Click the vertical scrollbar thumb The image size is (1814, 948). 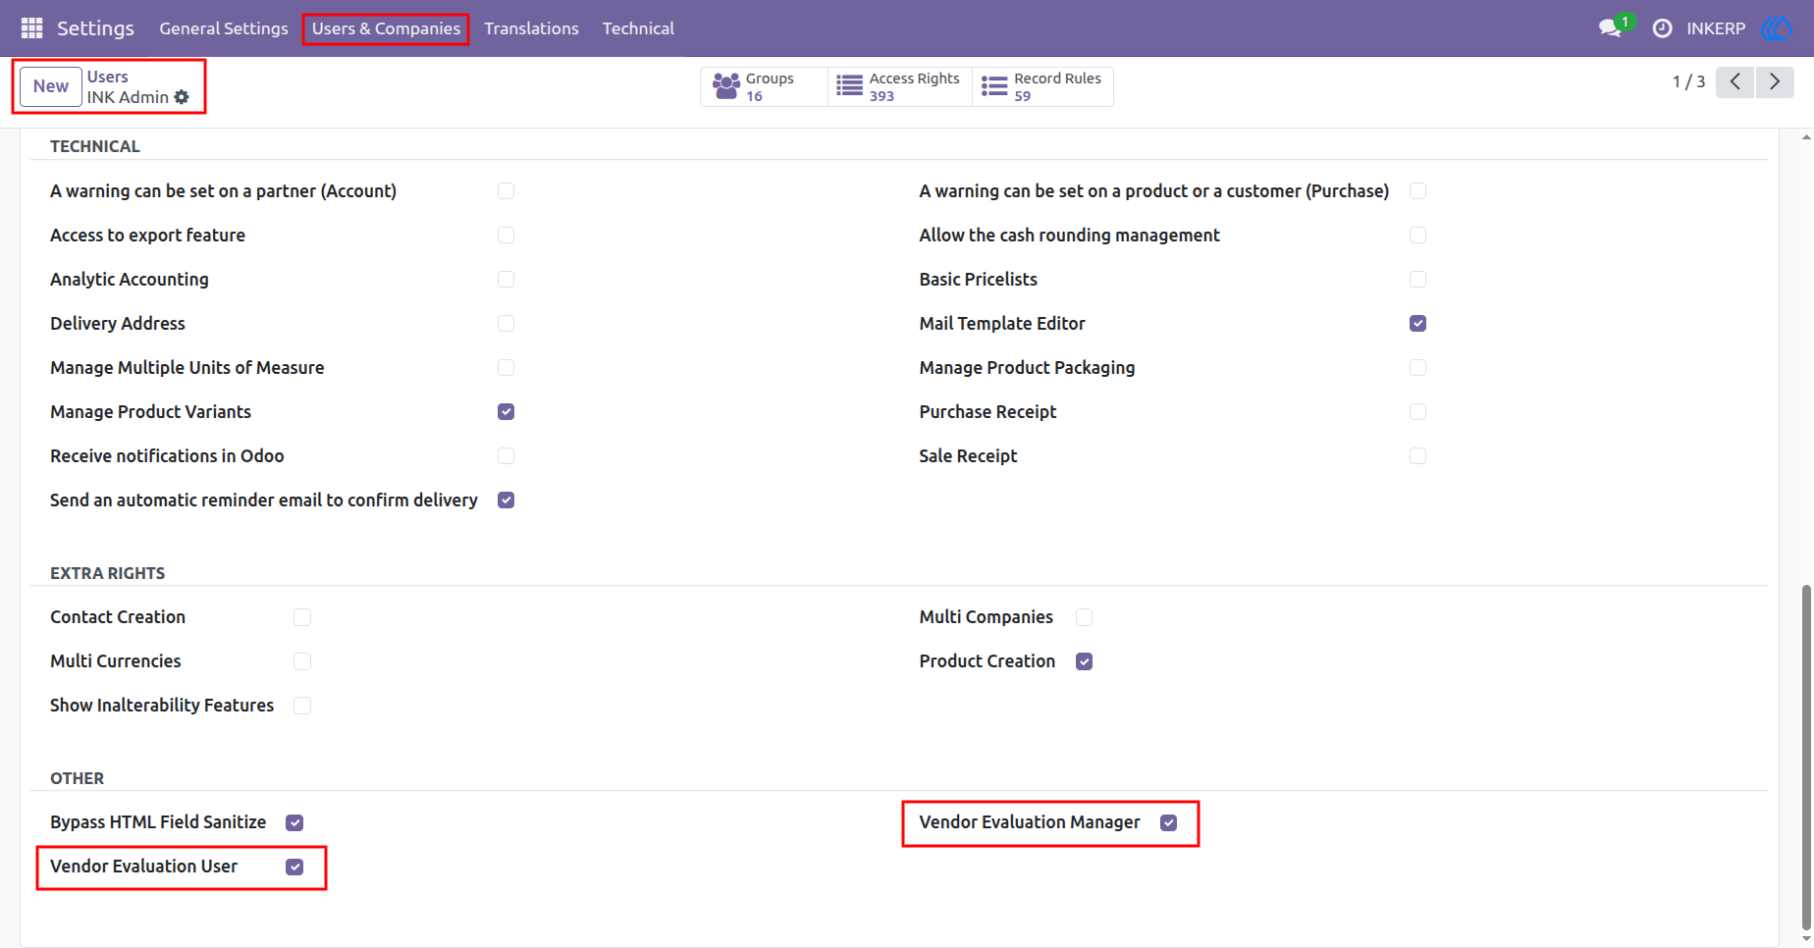(x=1806, y=758)
